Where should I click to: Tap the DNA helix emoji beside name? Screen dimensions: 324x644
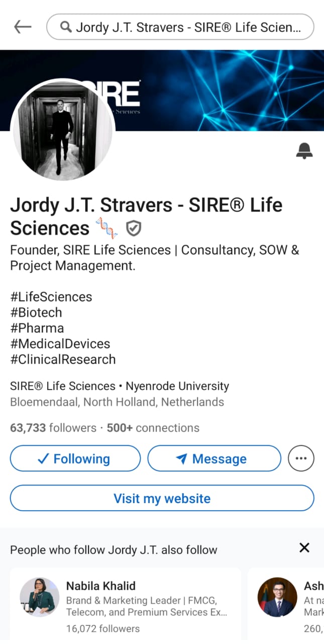106,228
